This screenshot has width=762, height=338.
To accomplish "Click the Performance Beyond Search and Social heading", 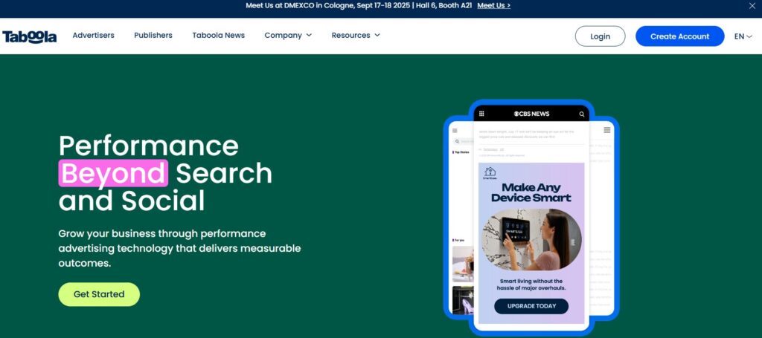I will tap(165, 172).
